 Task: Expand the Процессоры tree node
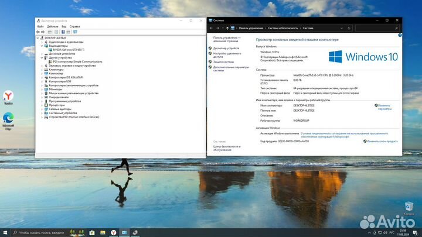click(x=42, y=105)
